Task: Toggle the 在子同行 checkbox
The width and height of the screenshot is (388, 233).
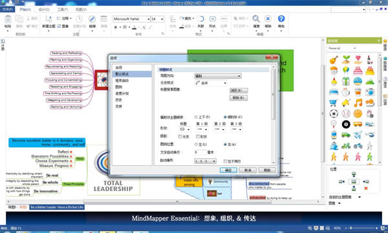Action: [225, 161]
